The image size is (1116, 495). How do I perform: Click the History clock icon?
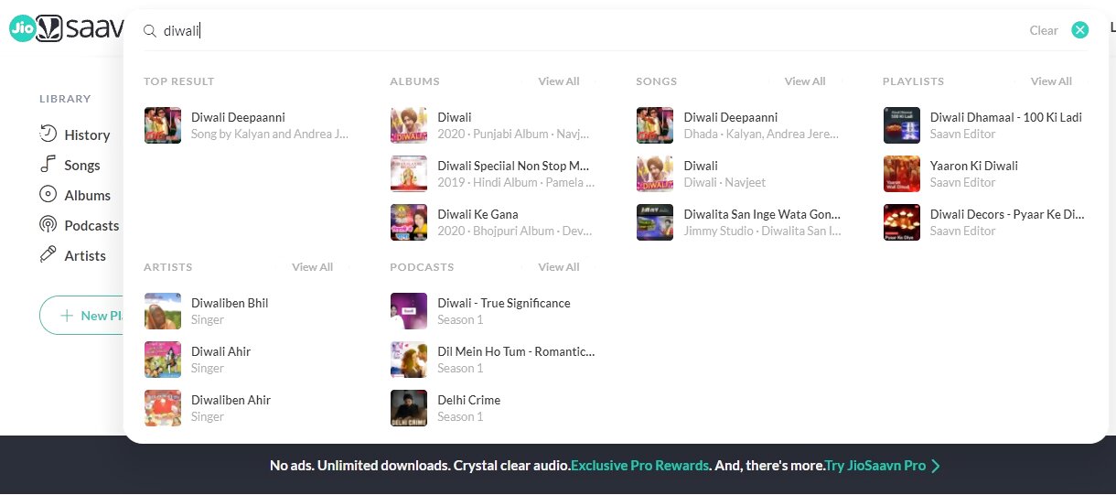pos(48,134)
